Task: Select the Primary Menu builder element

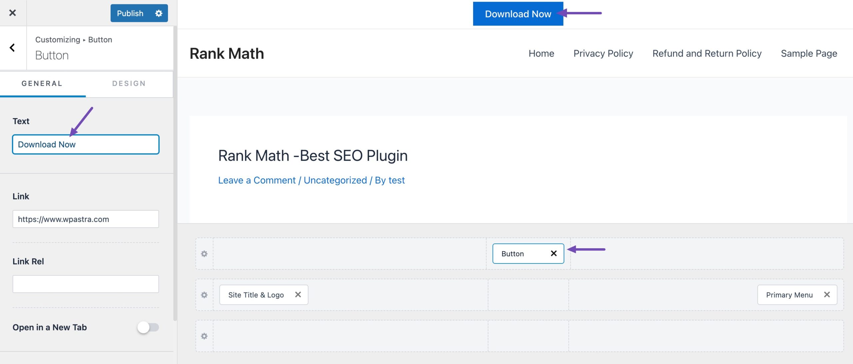Action: (x=789, y=295)
